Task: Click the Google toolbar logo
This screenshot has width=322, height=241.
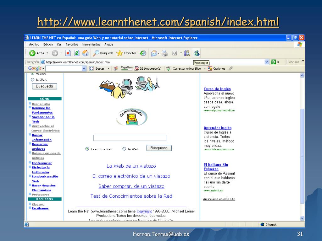Action: tap(35, 68)
